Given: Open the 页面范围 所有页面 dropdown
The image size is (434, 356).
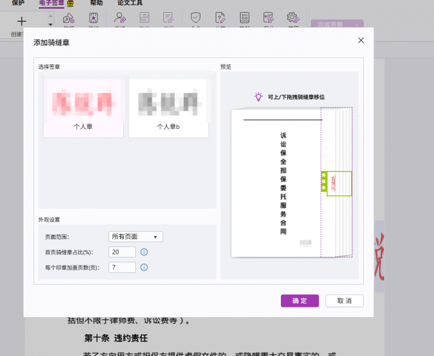Looking at the screenshot, I should click(135, 237).
